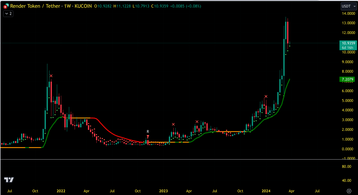Click the 3.0000 price scale label
358x195 pixels.
pos(348,120)
